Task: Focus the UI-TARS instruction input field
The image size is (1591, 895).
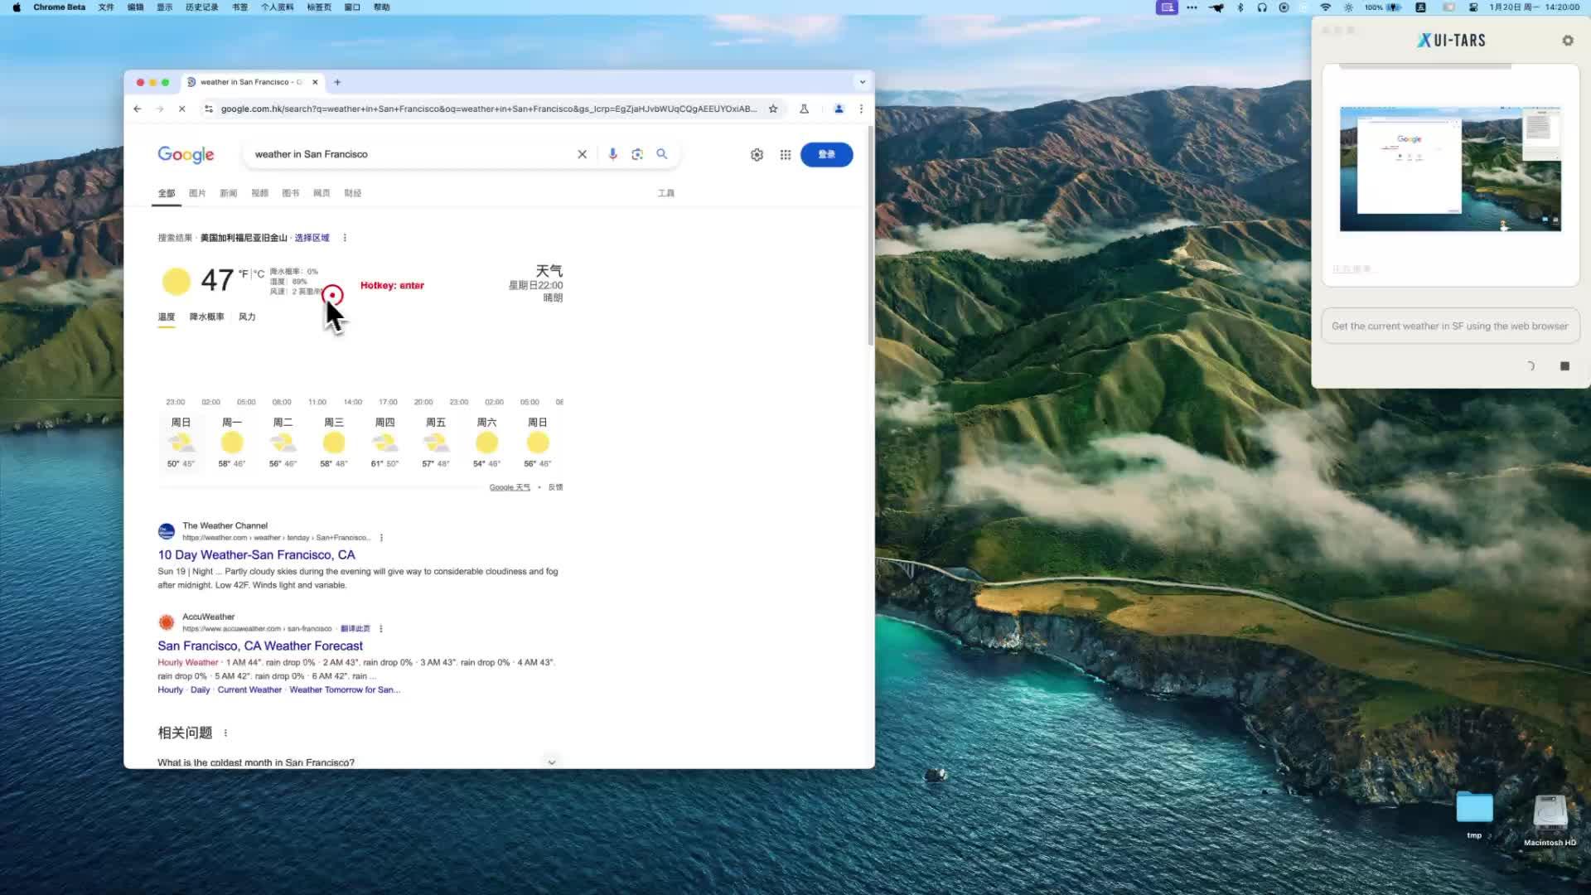Action: coord(1449,326)
